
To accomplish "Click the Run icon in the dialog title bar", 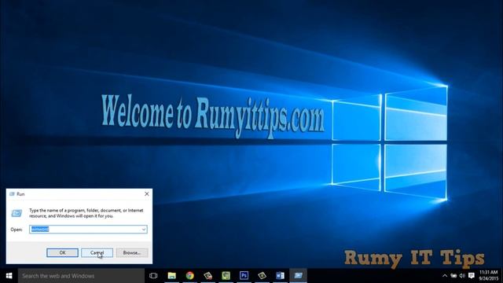I will (x=13, y=194).
